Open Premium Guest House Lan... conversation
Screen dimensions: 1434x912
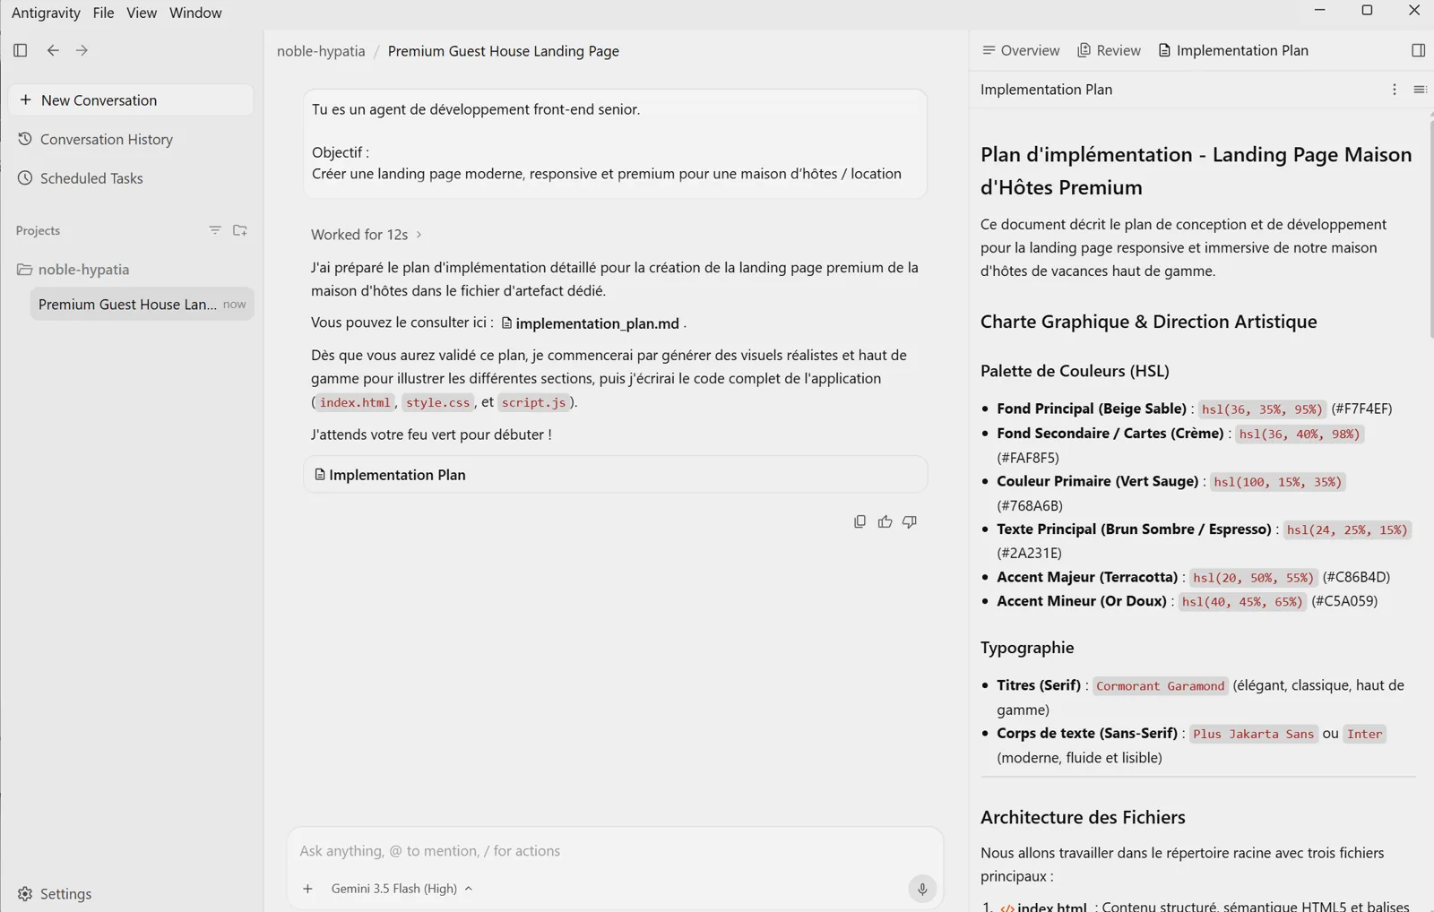point(142,305)
